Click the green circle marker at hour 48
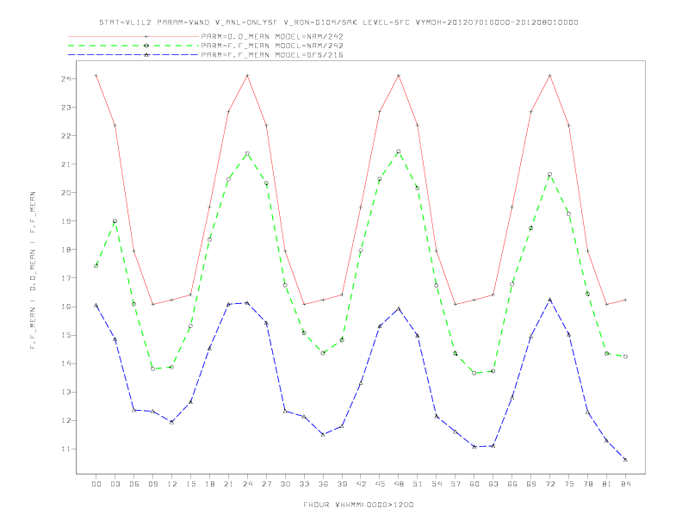Screen dimensions: 682x527 [399, 152]
